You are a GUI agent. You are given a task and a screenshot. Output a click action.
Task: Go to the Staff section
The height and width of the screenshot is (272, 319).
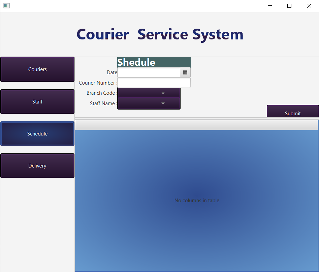tap(37, 102)
